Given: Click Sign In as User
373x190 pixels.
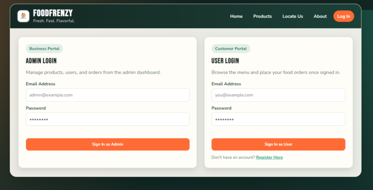Looking at the screenshot, I should [x=278, y=144].
